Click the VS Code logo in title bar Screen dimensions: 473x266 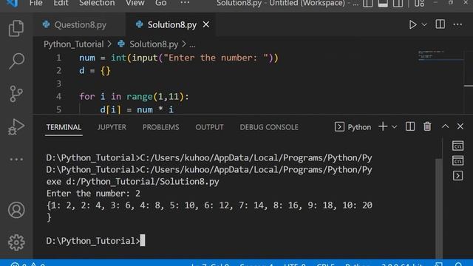pos(12,3)
